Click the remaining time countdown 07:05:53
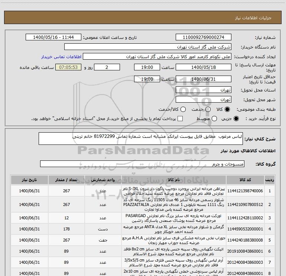This screenshot has height=276, width=286. [68, 67]
